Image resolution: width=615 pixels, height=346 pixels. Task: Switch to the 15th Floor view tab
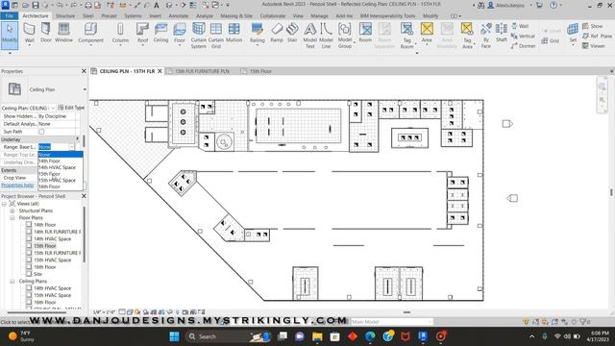260,71
